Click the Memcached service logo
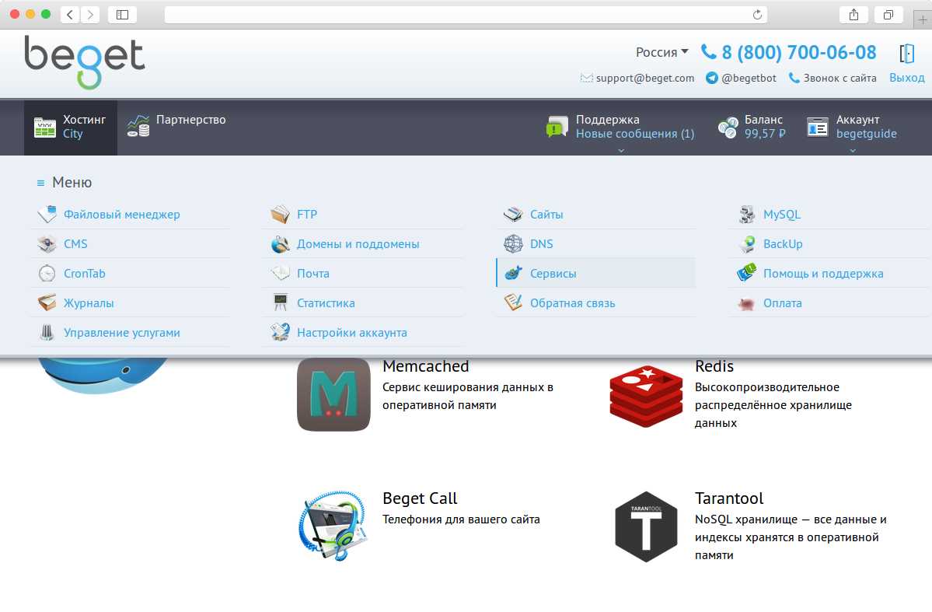The image size is (932, 612). tap(333, 394)
